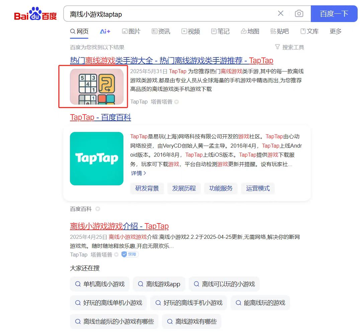Click the 百度百科 source label
Viewport: 362px width, 335px height.
click(81, 209)
